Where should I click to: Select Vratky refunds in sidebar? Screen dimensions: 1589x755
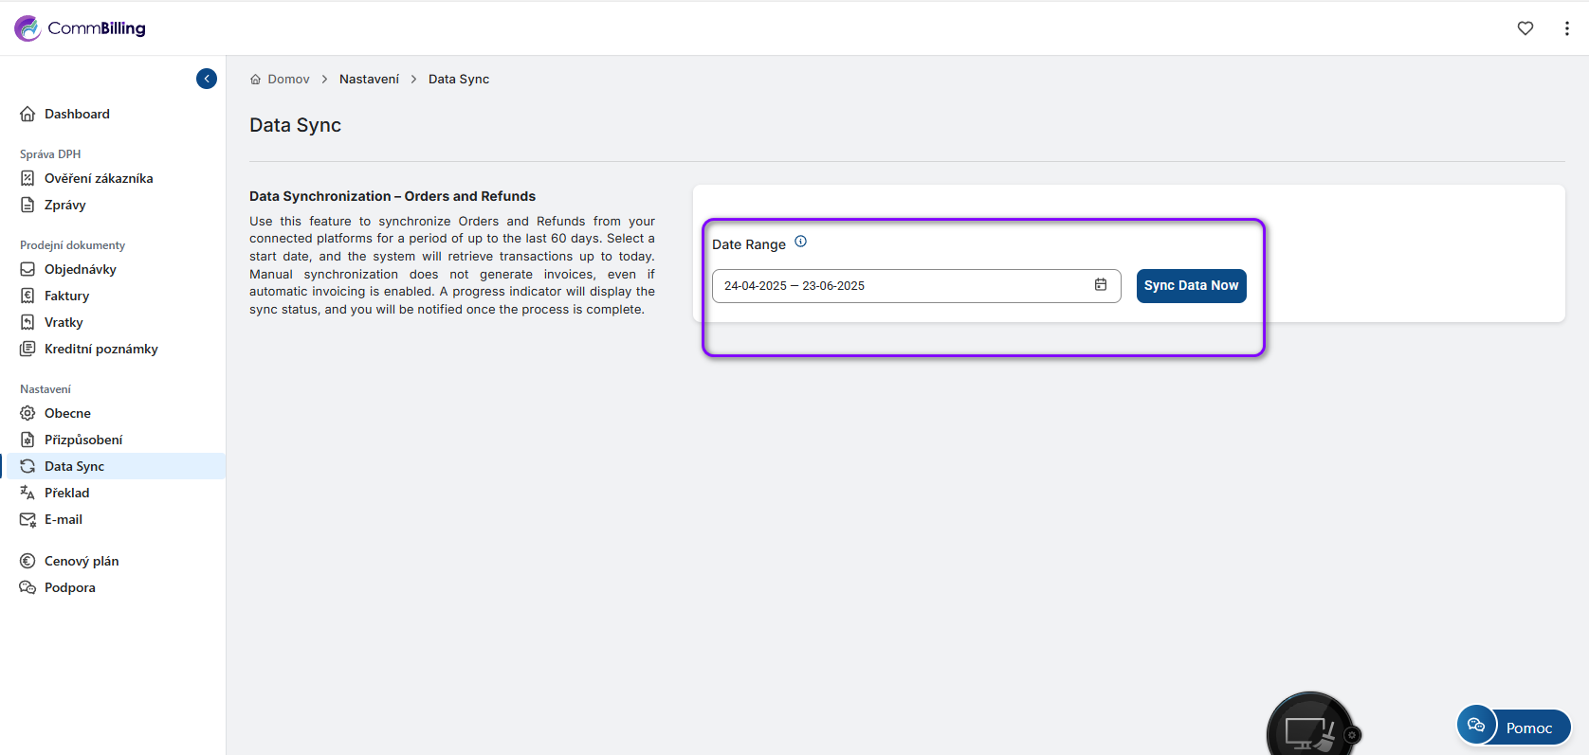pyautogui.click(x=64, y=322)
